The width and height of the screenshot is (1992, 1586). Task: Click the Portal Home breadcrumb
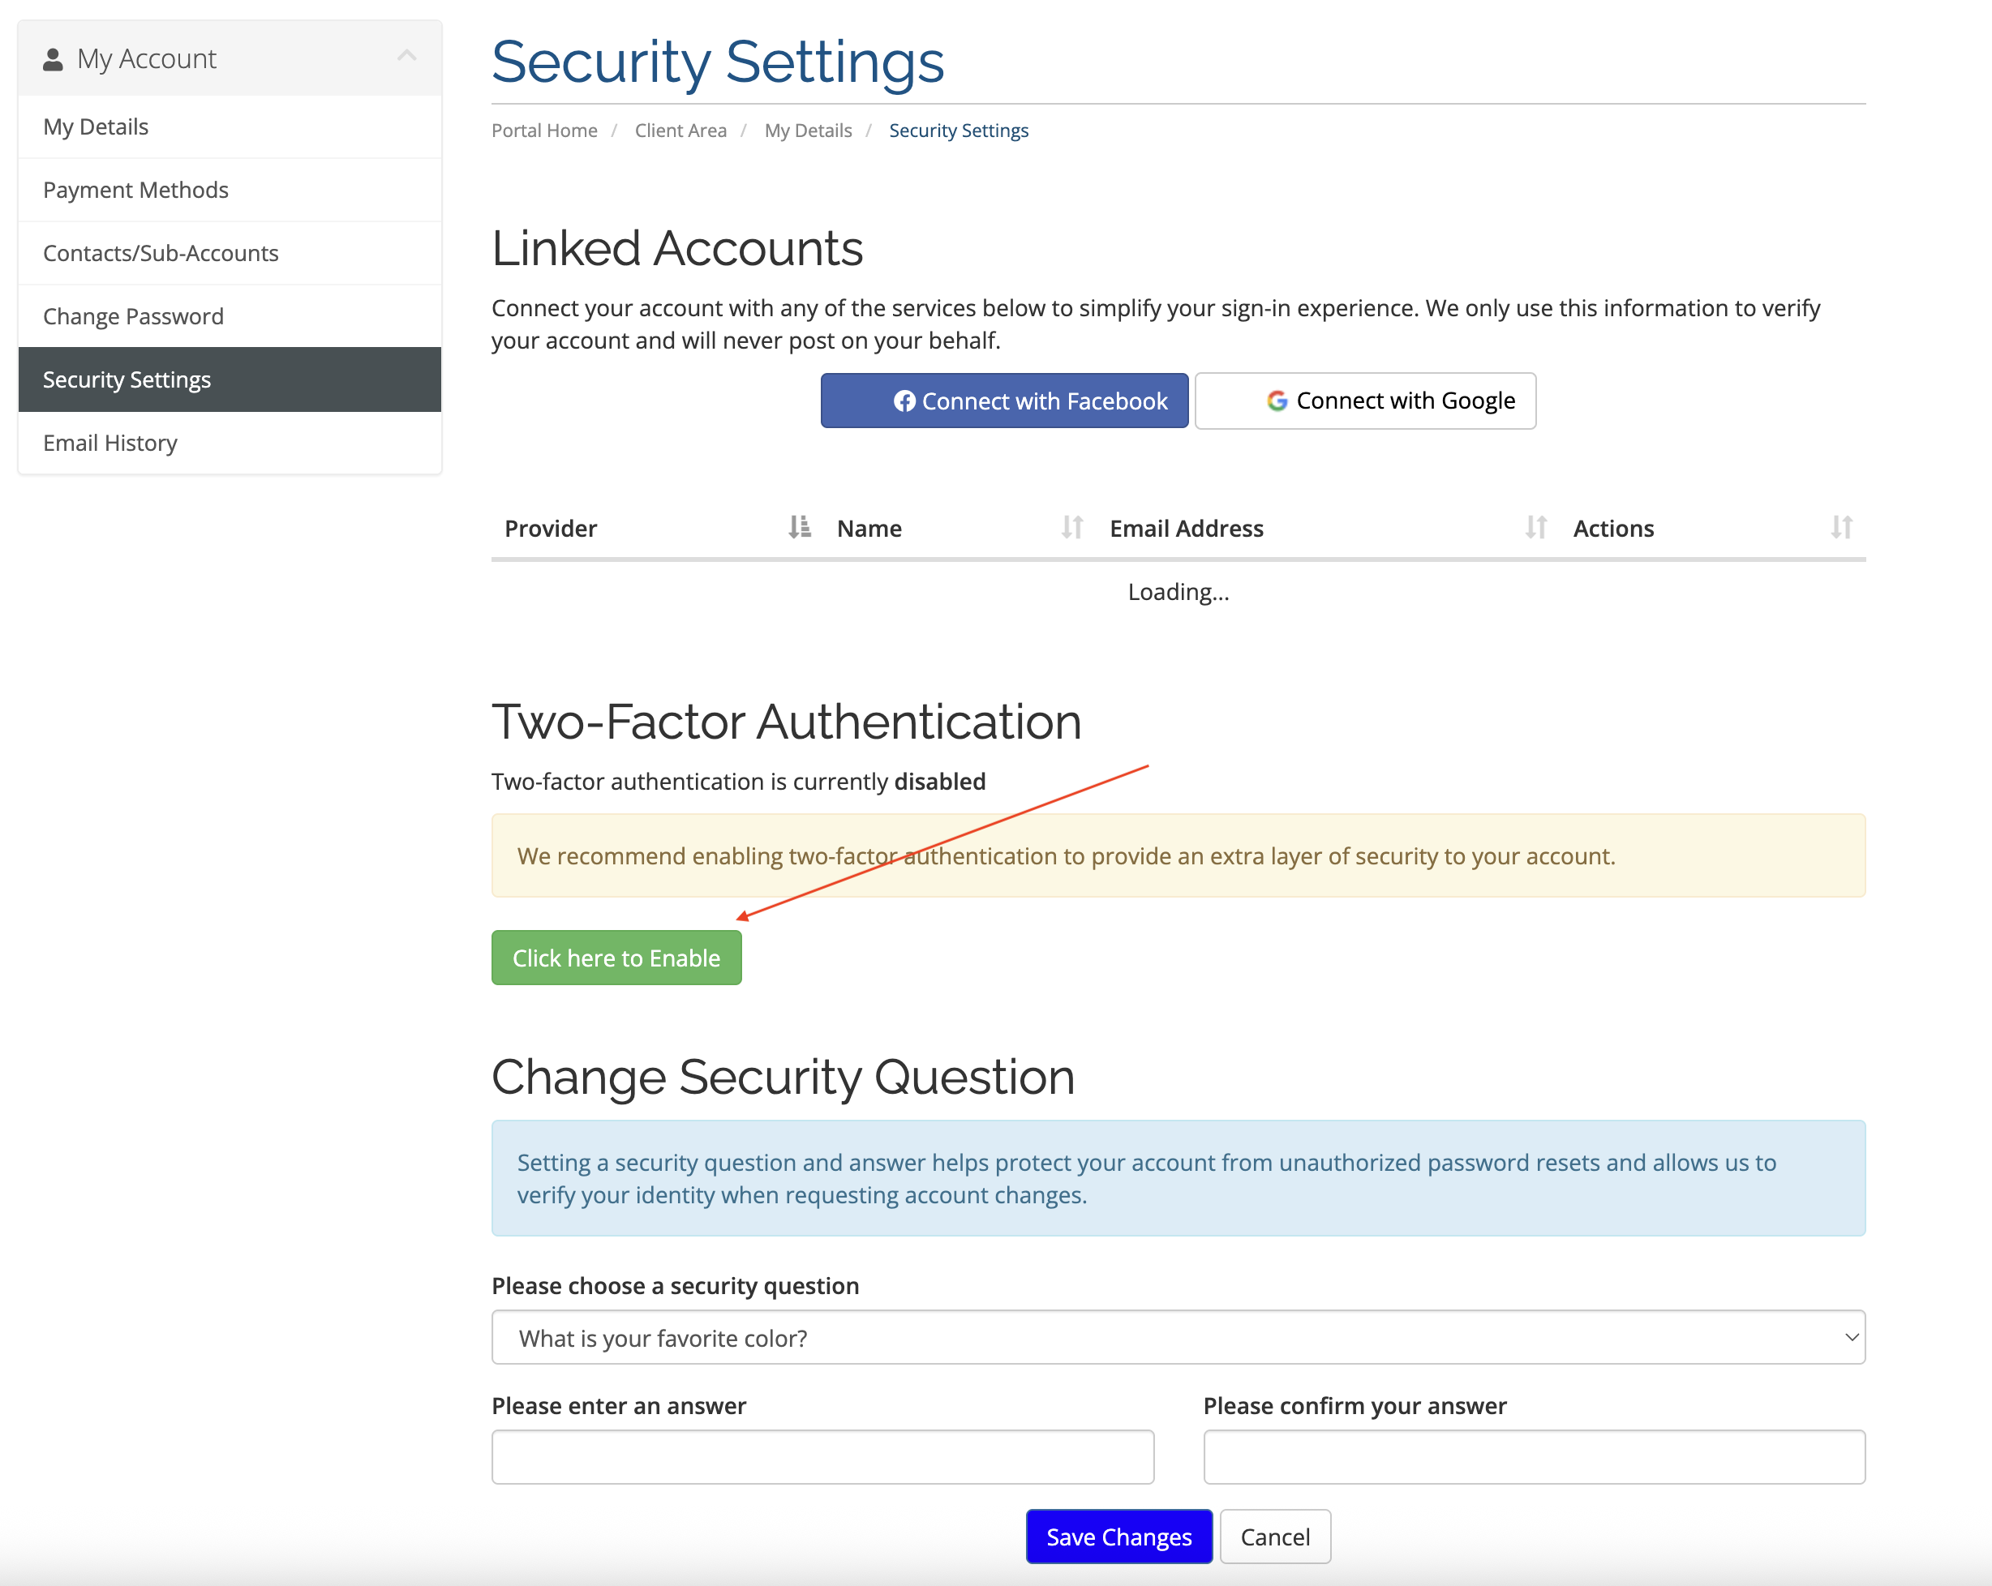(544, 131)
